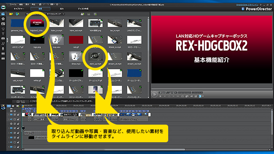The image size is (274, 154).
Task: Click timeline ruler at 00;04;00;08
Action: coord(164,106)
